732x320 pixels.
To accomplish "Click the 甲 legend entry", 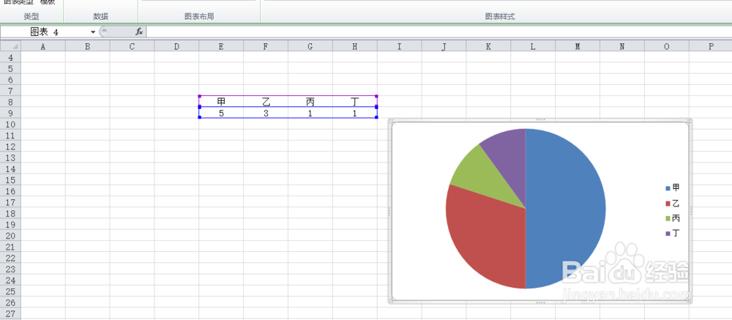I will (673, 187).
